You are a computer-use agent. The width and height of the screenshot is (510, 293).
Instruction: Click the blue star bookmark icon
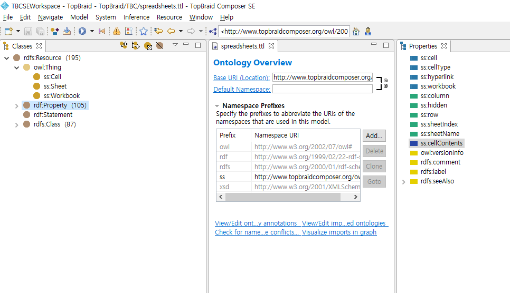tap(144, 31)
